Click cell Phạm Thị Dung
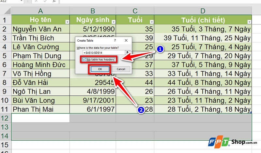261x153 pixels. click(x=40, y=56)
